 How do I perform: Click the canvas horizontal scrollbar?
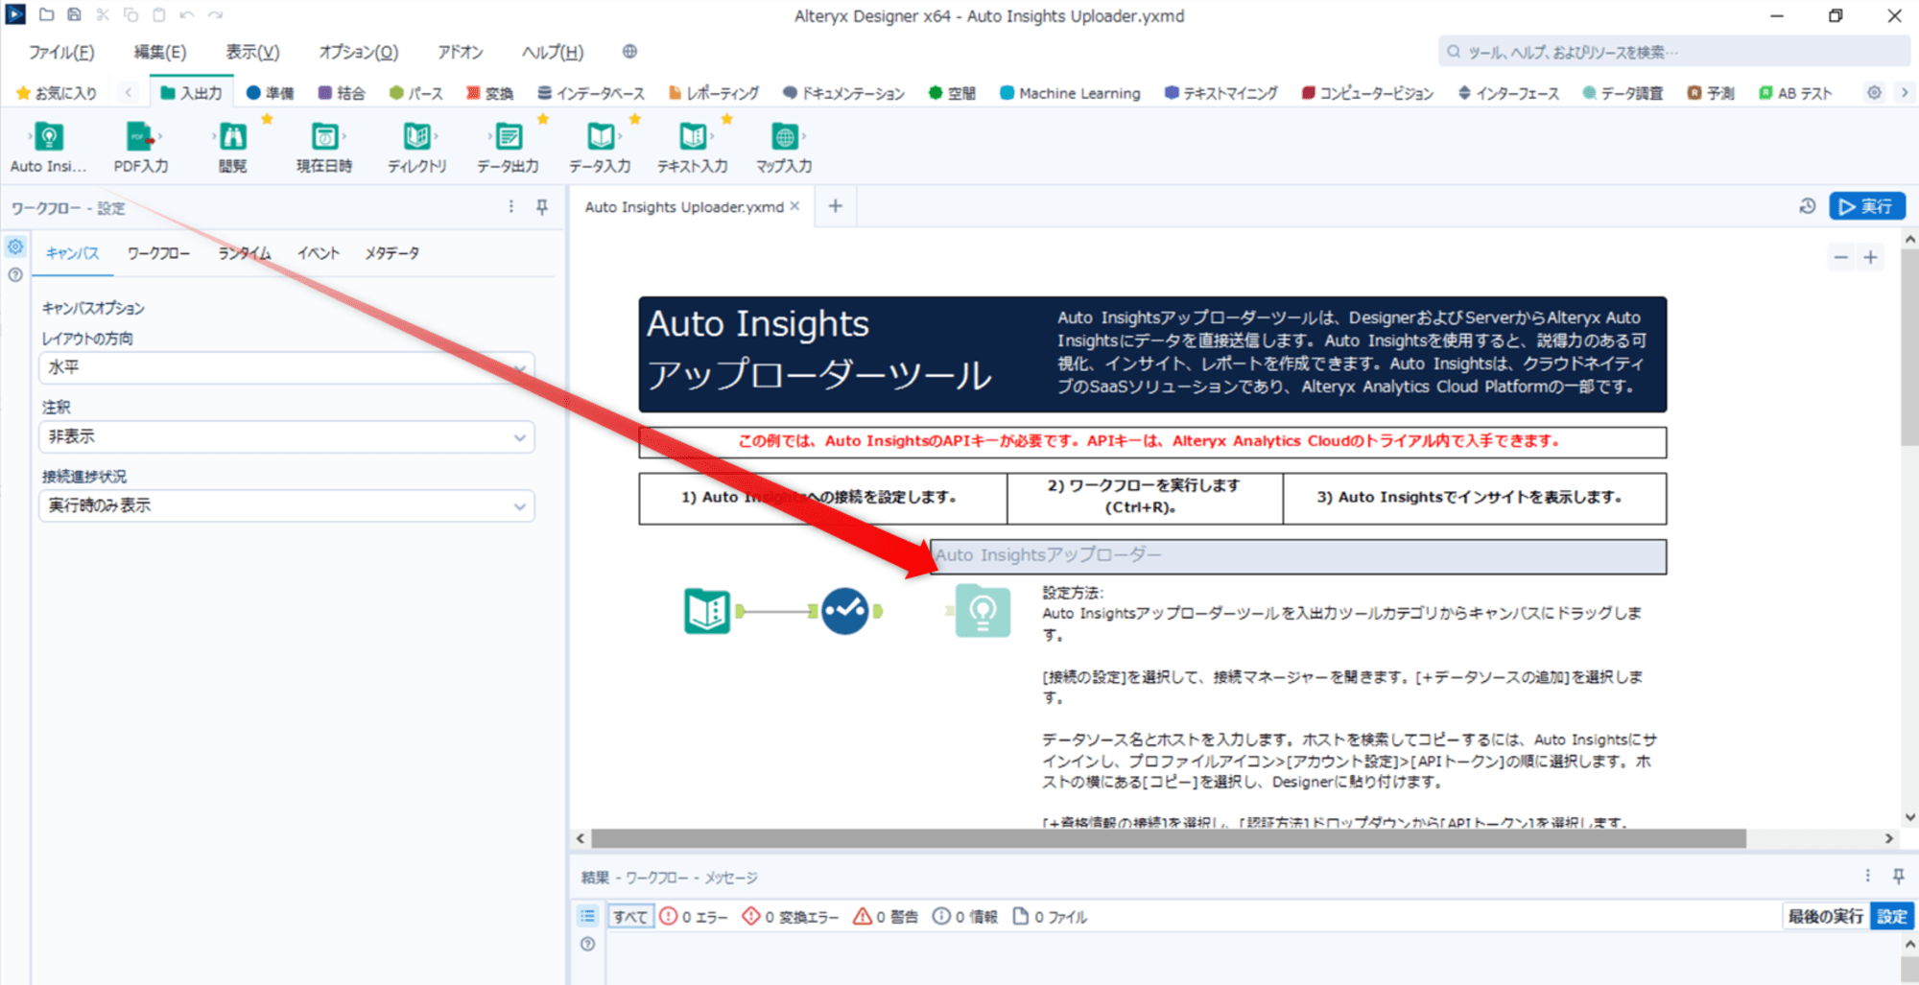coord(1168,838)
